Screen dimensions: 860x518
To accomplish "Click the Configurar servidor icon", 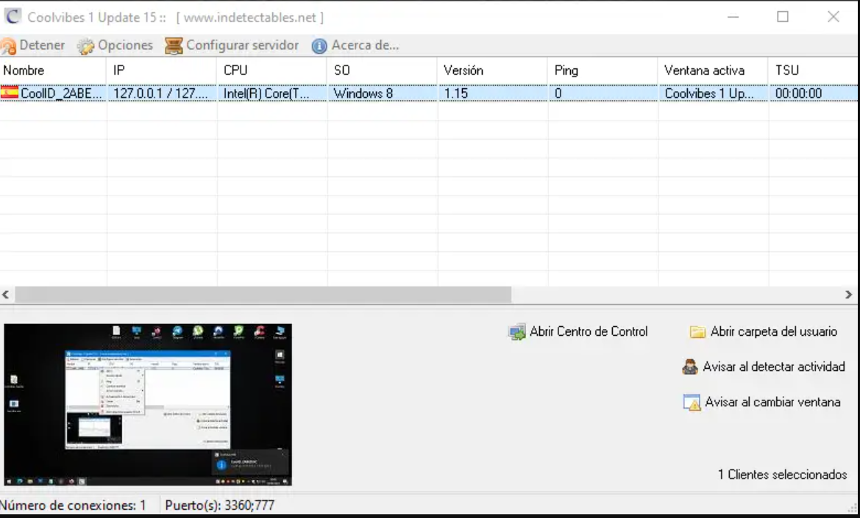I will click(x=173, y=46).
